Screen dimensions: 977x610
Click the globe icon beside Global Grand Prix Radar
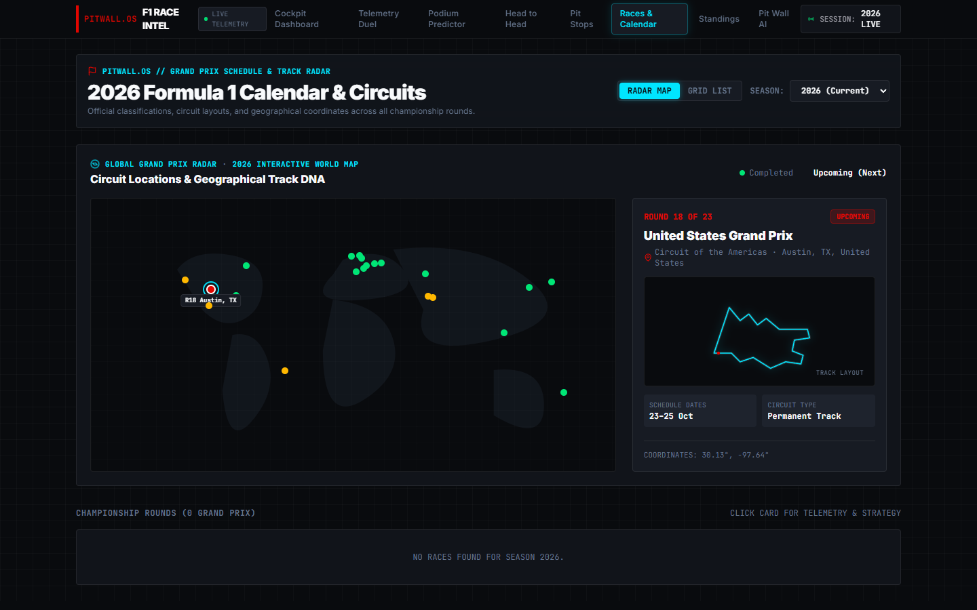(x=95, y=164)
